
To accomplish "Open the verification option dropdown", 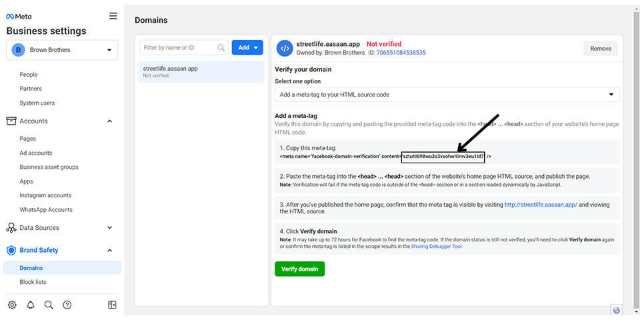I will tap(447, 94).
